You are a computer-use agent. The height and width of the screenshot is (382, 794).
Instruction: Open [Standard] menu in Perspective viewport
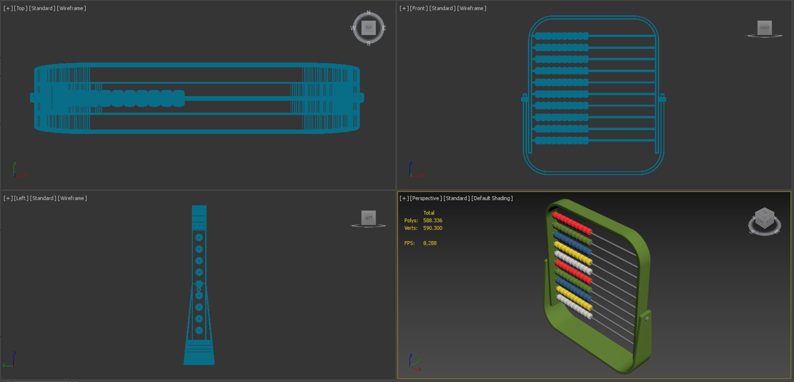(x=457, y=198)
